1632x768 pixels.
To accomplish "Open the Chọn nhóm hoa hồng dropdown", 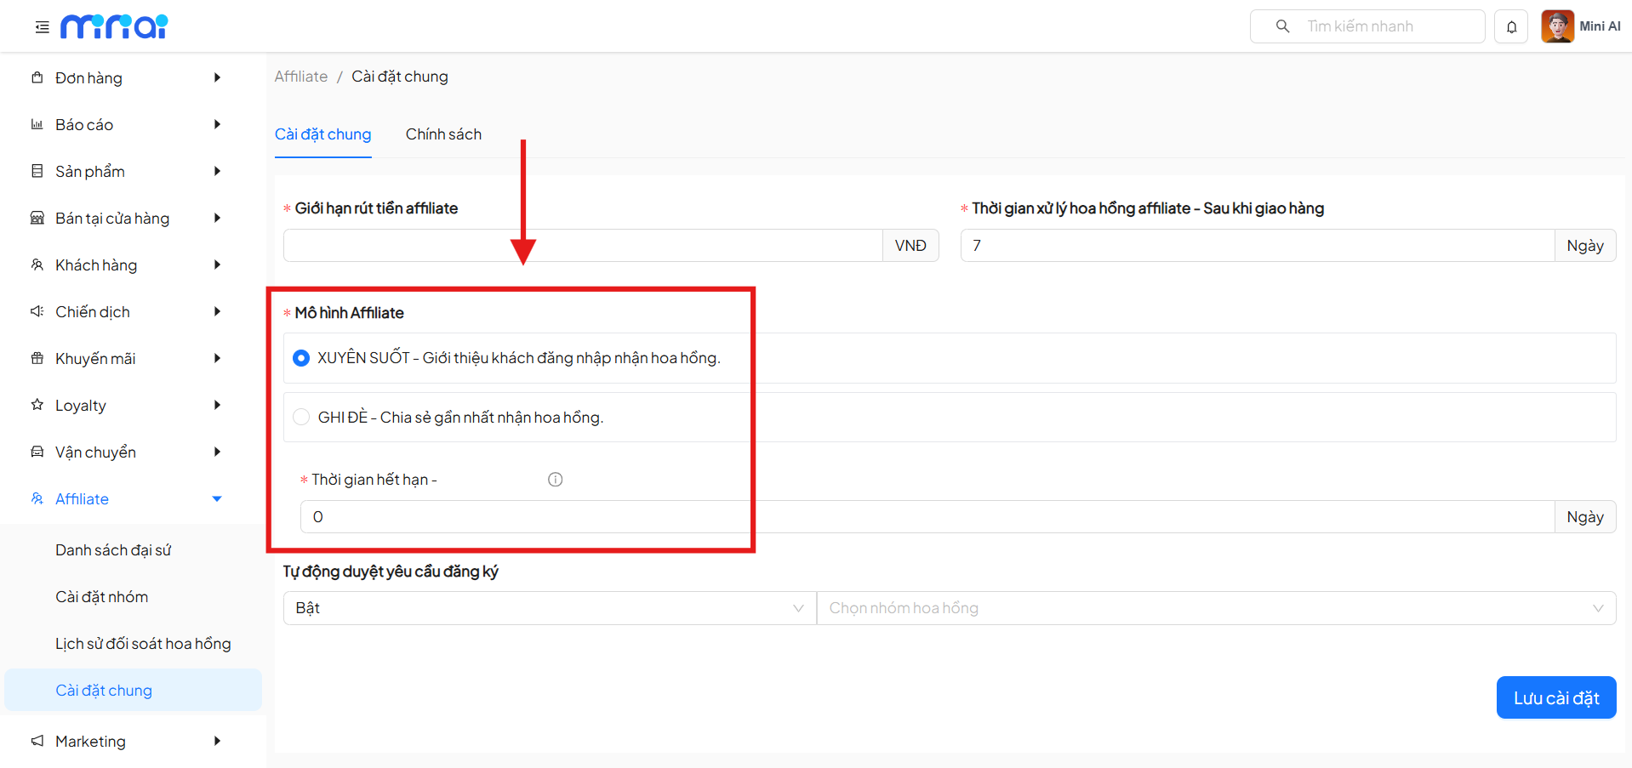I will click(1215, 608).
